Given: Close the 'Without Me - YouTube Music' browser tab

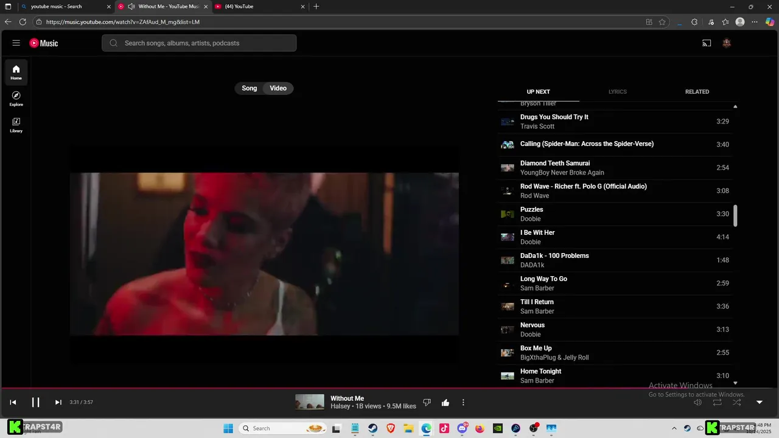Looking at the screenshot, I should pyautogui.click(x=206, y=7).
